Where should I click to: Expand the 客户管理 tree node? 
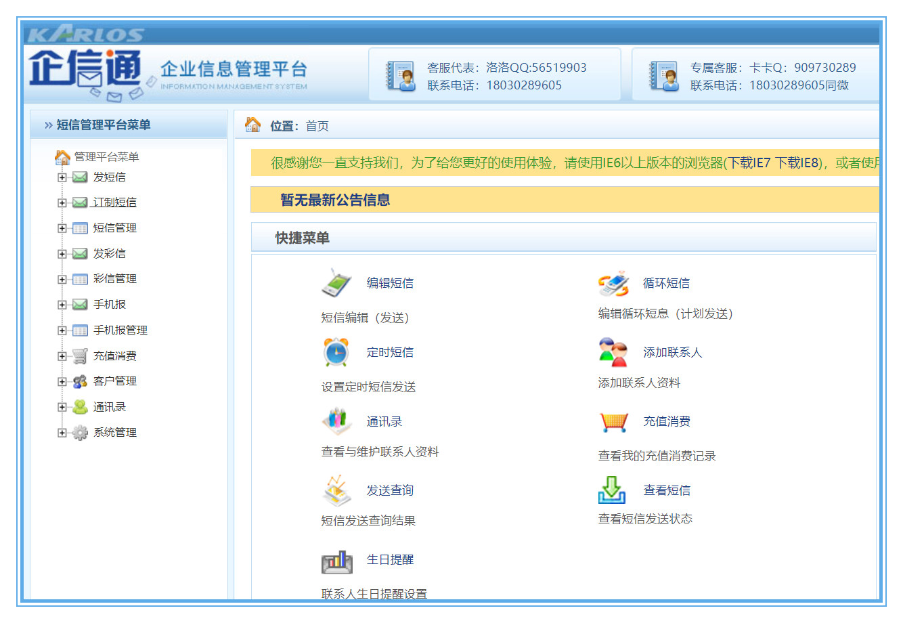pyautogui.click(x=62, y=381)
